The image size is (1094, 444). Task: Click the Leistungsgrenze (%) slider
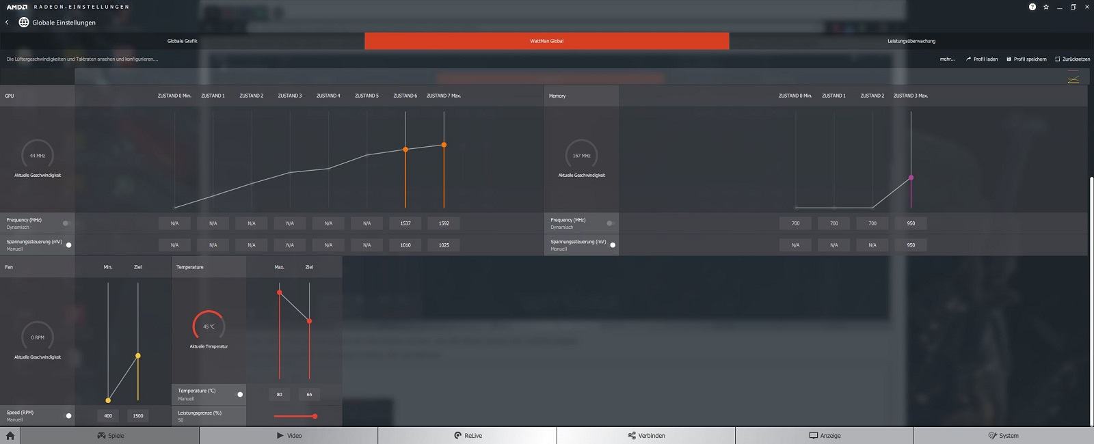(295, 416)
